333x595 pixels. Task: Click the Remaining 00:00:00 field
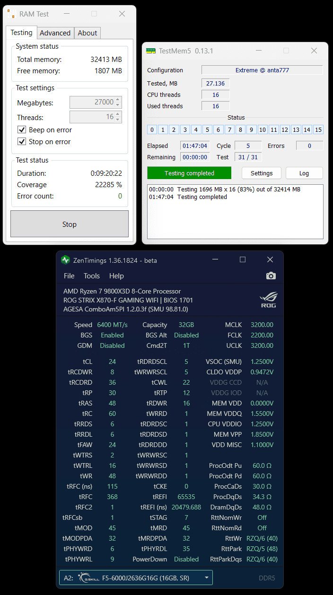[195, 157]
